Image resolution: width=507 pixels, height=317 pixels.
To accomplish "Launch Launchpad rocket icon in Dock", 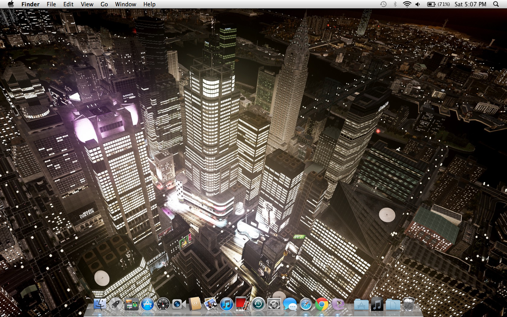I will tap(116, 304).
